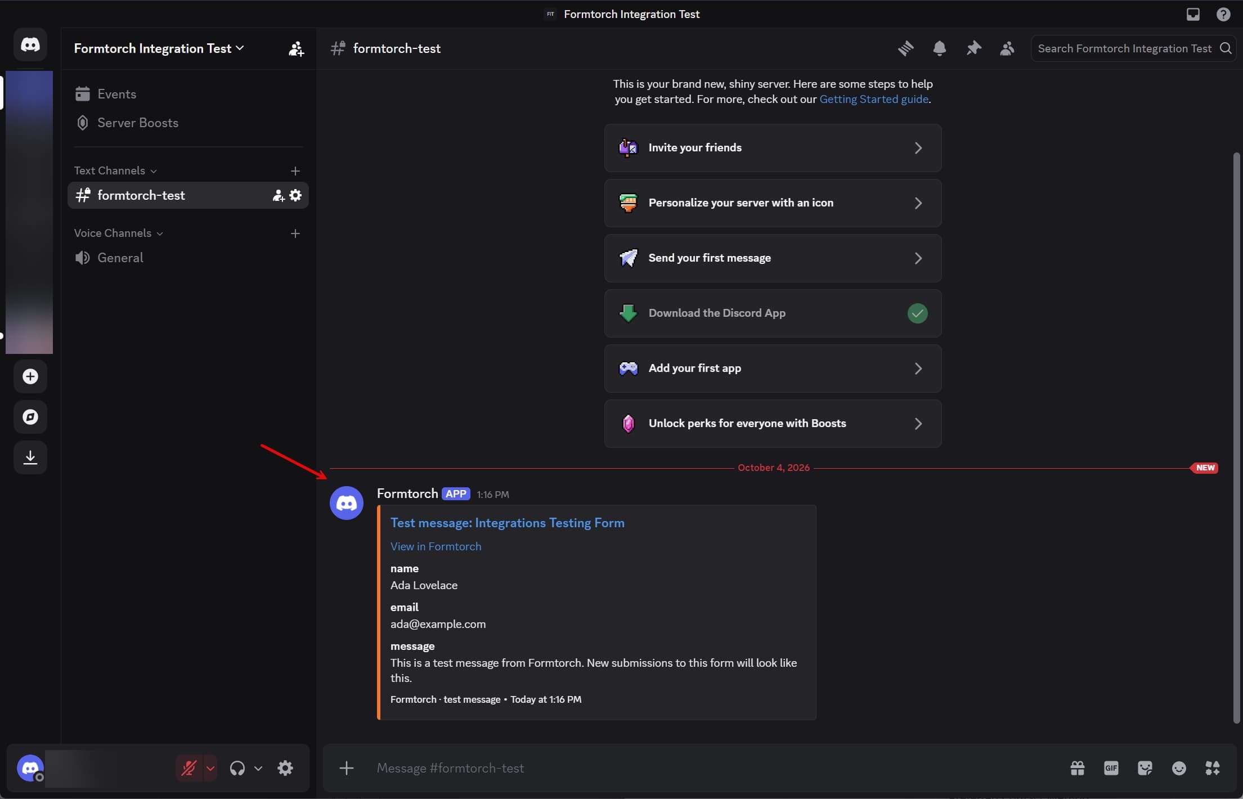The image size is (1243, 799).
Task: Open Formtorch Integration Test server dropdown
Action: pos(159,49)
